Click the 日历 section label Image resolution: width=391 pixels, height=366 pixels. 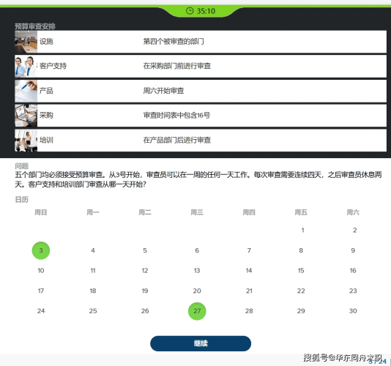click(22, 199)
